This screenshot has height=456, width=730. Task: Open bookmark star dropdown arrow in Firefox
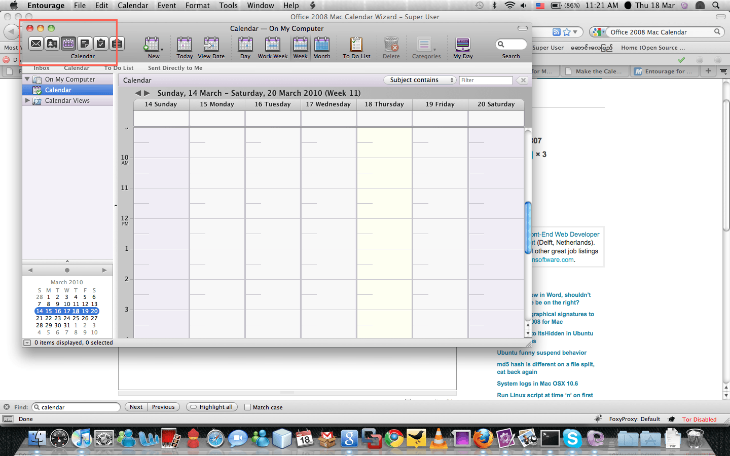[575, 32]
